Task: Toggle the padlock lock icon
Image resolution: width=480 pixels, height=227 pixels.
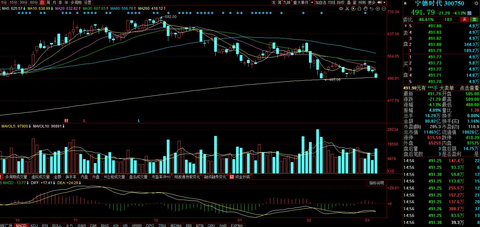Action: tap(359, 9)
